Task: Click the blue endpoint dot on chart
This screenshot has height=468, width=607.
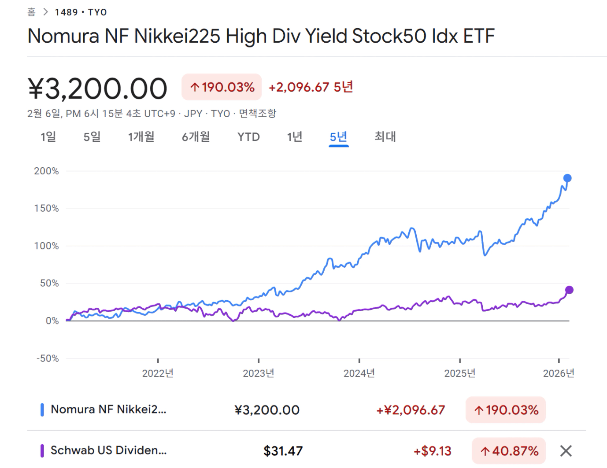Action: [567, 178]
